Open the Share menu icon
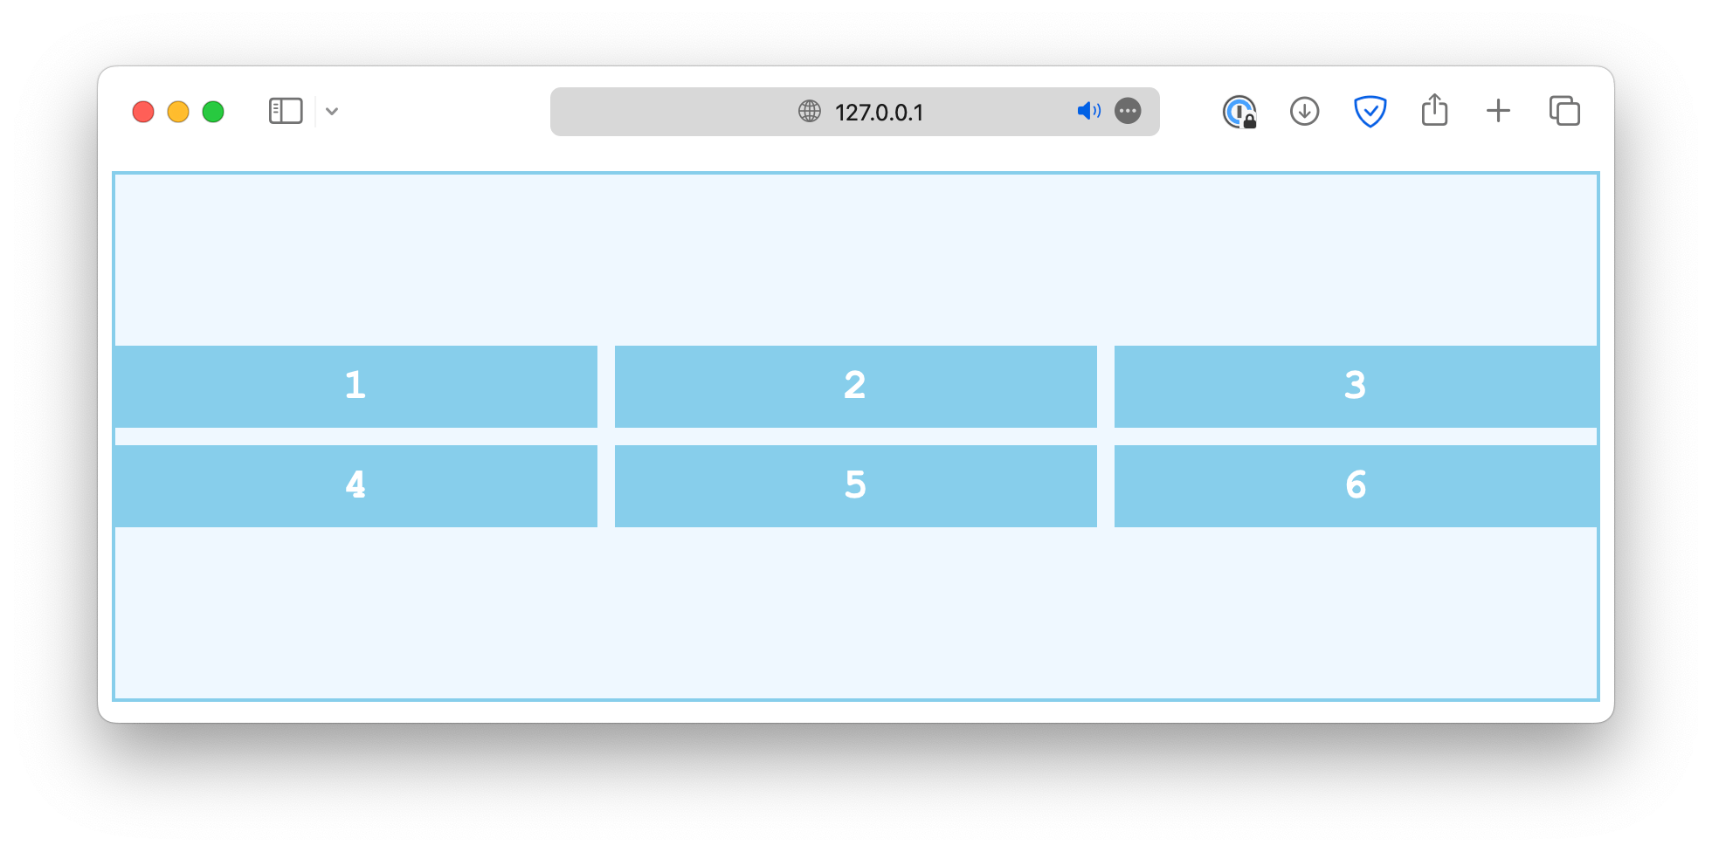1712x852 pixels. click(x=1433, y=111)
